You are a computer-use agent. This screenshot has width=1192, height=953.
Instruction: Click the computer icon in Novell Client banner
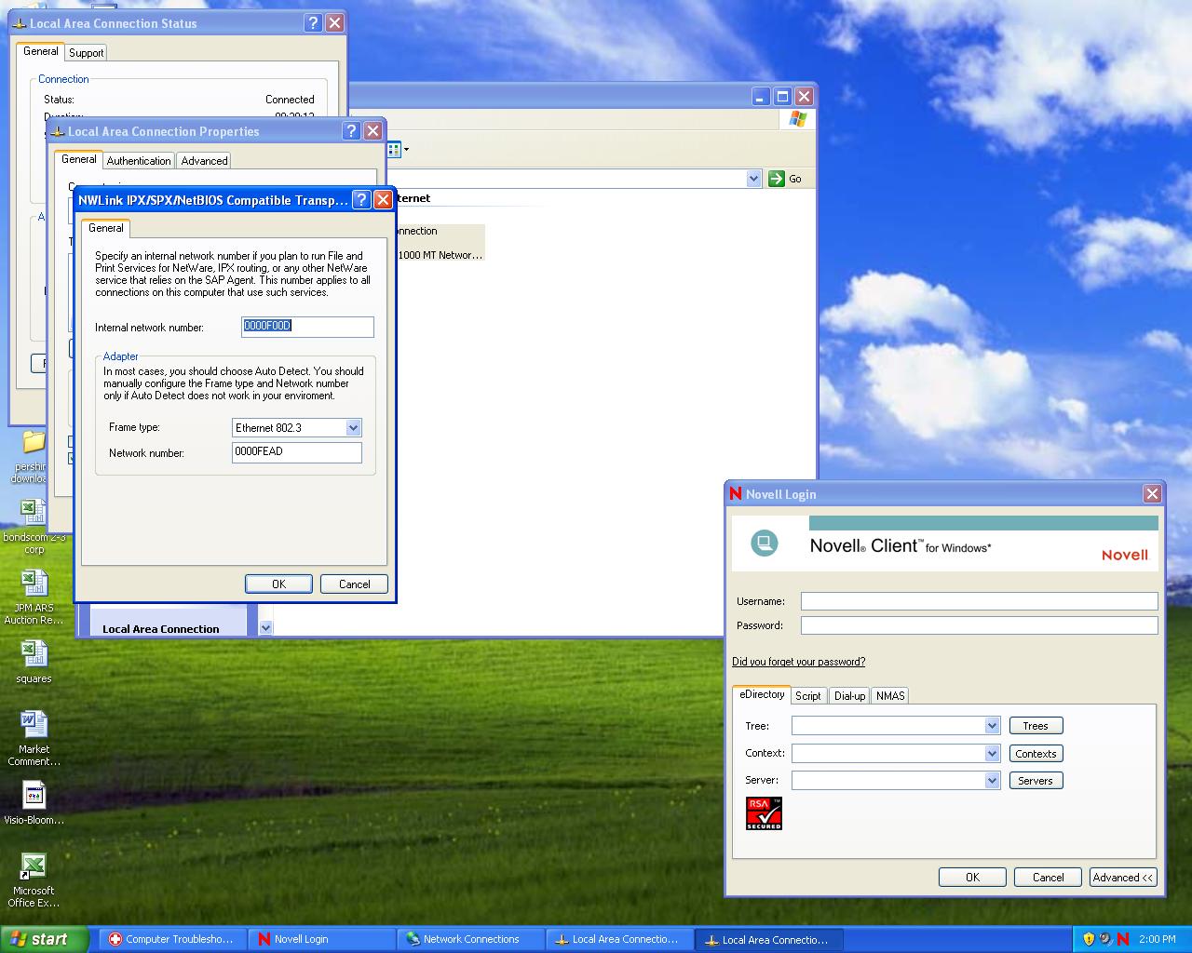tap(765, 543)
